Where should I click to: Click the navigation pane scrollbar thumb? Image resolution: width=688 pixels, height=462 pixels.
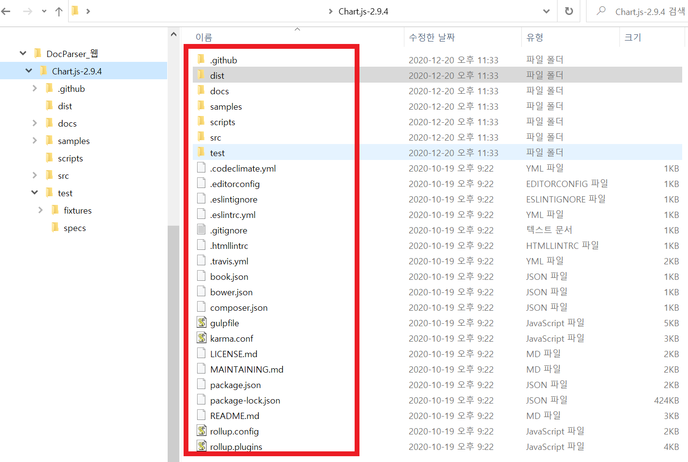tap(173, 343)
